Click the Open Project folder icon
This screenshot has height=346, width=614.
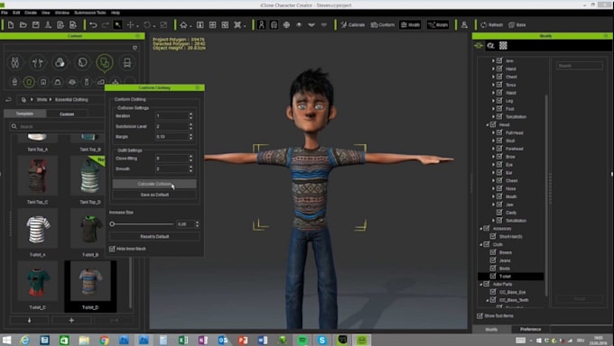pos(23,25)
